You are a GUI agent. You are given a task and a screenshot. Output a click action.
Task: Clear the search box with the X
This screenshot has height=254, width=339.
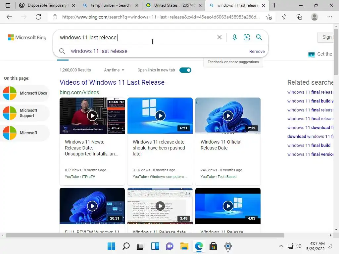[219, 37]
